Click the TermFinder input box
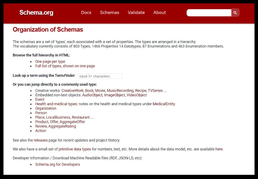258x179 pixels. click(100, 76)
